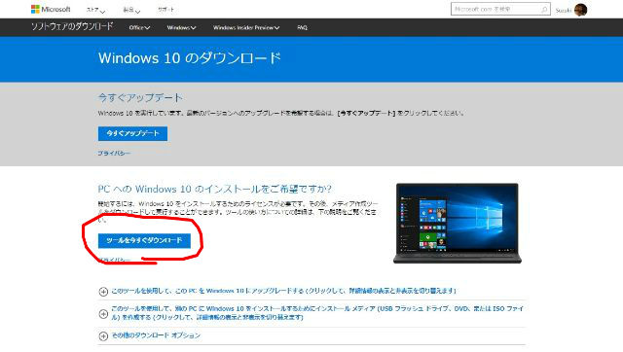
Task: Expand the この PC を Windows 10 にアップグレードする section
Action: coord(283,291)
